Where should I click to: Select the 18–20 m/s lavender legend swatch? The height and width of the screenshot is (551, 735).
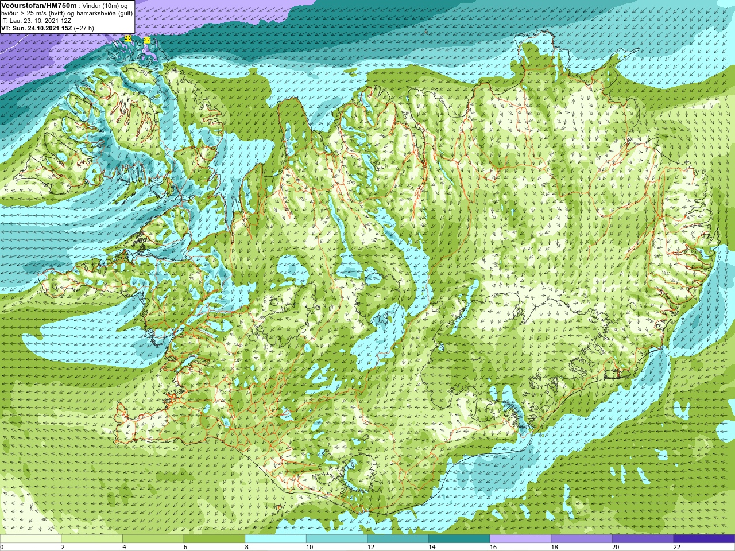[582, 539]
